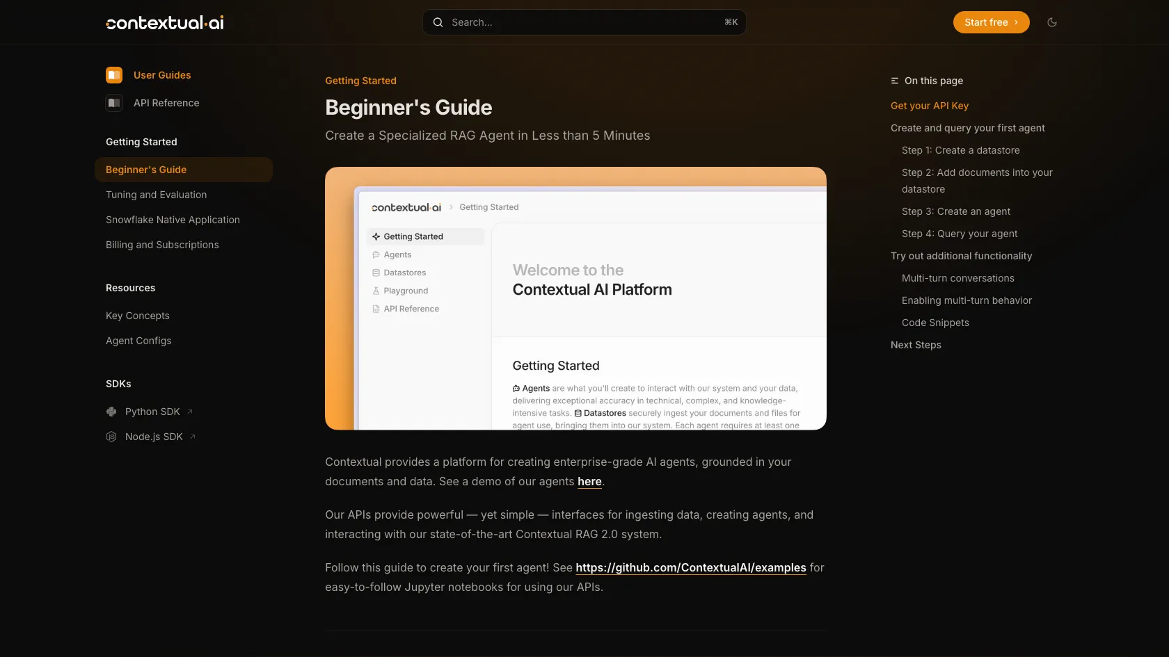
Task: Click Node.js SDK external link arrow
Action: 193,437
